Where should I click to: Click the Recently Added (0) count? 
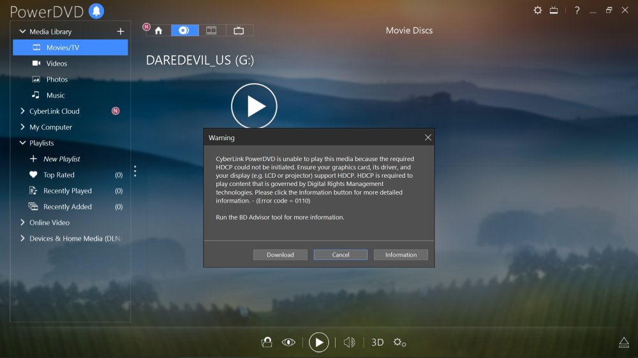coord(119,206)
